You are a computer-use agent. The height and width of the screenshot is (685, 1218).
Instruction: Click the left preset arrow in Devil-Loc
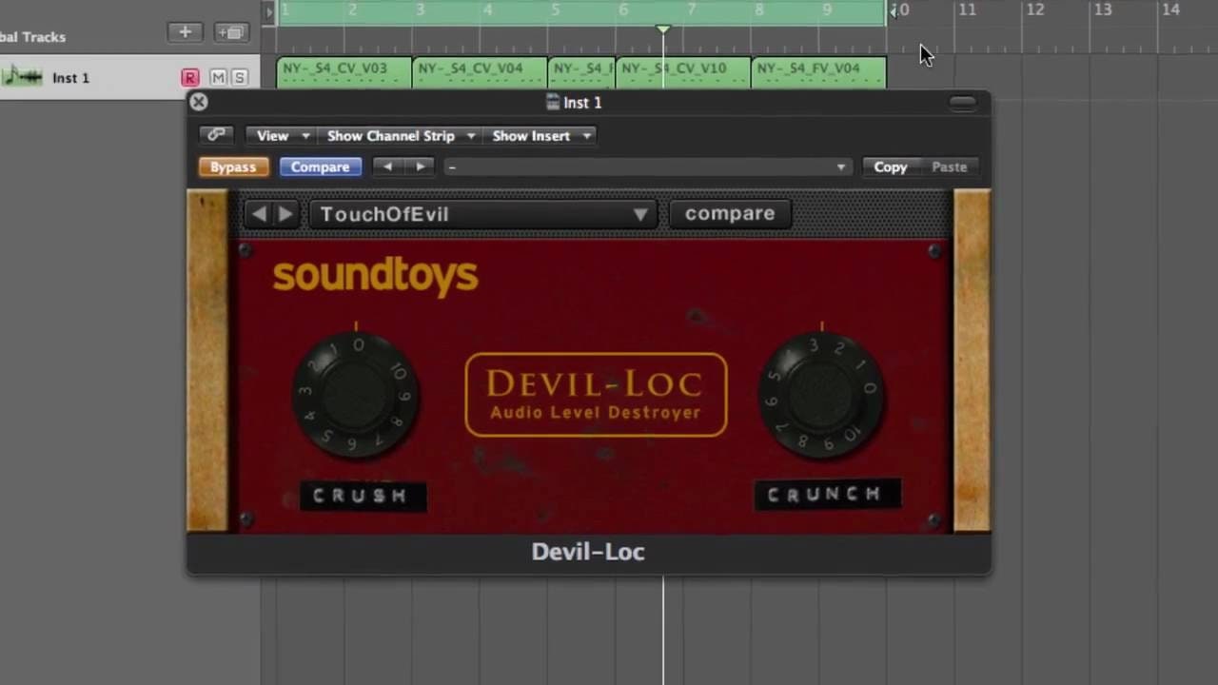point(260,213)
